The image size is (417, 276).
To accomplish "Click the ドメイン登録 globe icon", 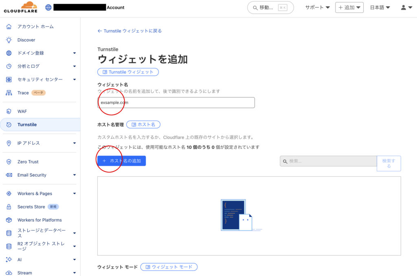I will pos(9,53).
